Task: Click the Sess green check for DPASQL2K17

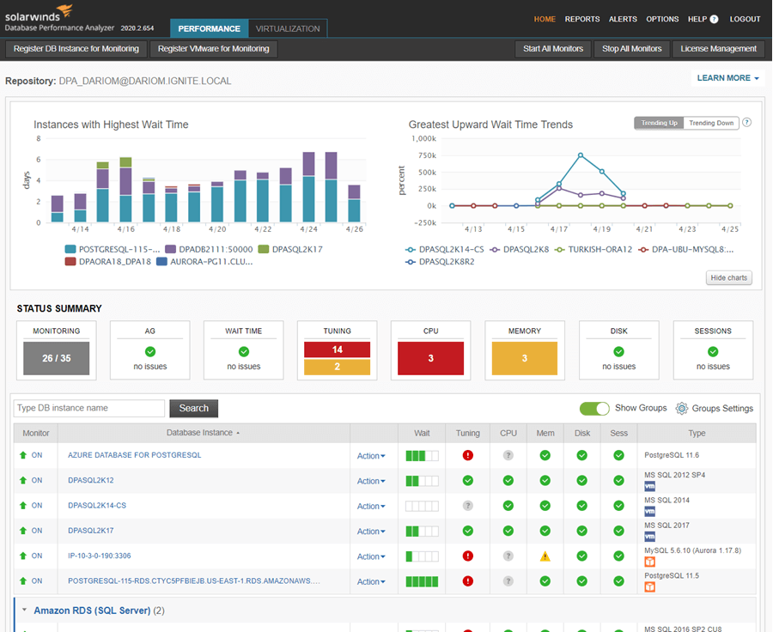Action: (x=618, y=531)
